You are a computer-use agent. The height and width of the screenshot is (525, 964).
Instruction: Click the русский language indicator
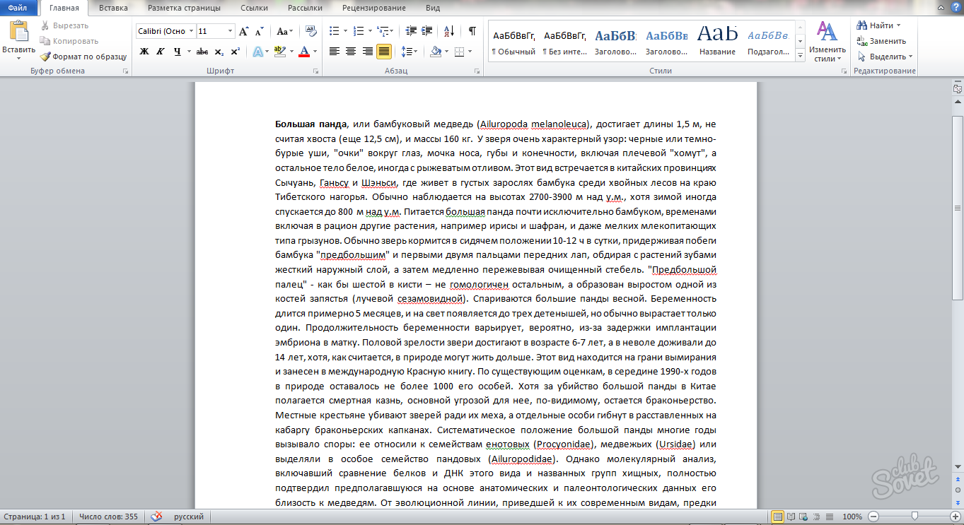click(189, 517)
